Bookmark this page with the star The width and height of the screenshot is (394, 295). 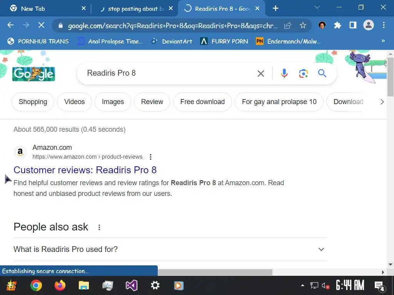(x=303, y=25)
